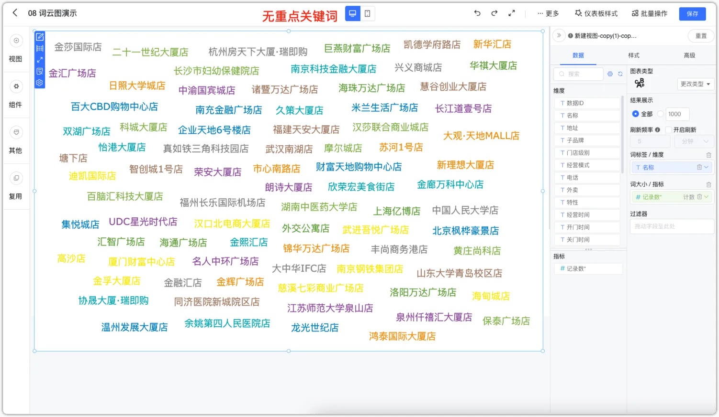Image resolution: width=719 pixels, height=417 pixels.
Task: Refresh the field list
Action: 620,74
